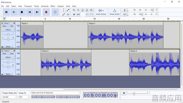This screenshot has height=103, width=183.
Task: Adjust the recording level slider
Action: (153, 10)
